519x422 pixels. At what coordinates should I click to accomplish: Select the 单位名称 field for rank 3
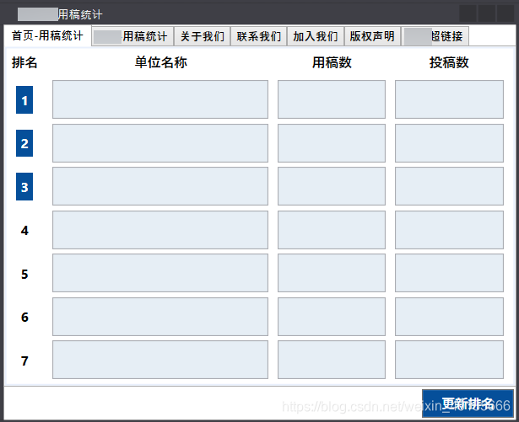pyautogui.click(x=160, y=186)
